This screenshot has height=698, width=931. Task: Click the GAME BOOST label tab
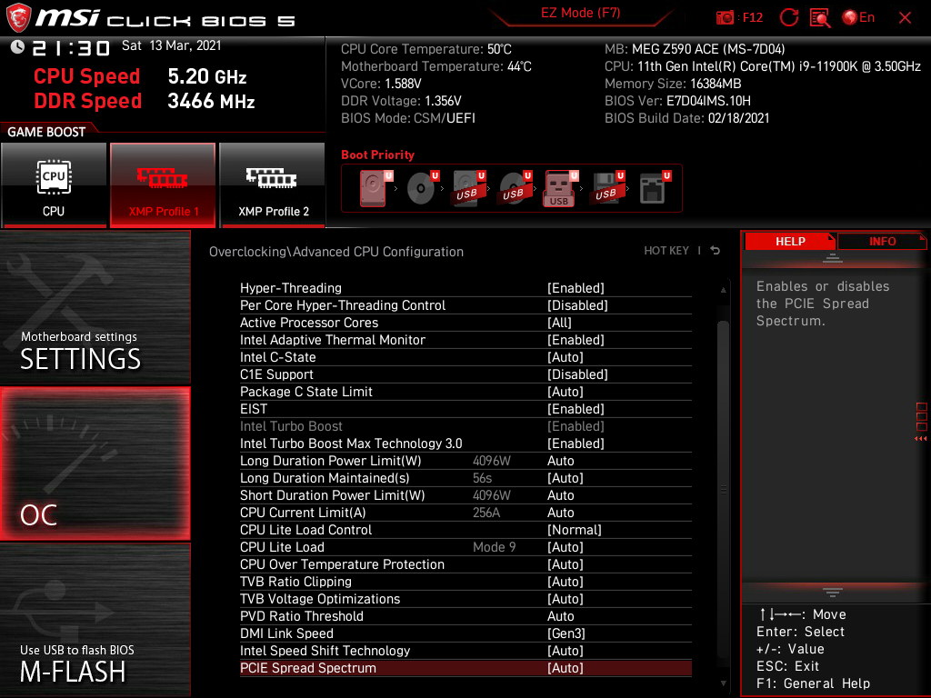click(x=46, y=132)
